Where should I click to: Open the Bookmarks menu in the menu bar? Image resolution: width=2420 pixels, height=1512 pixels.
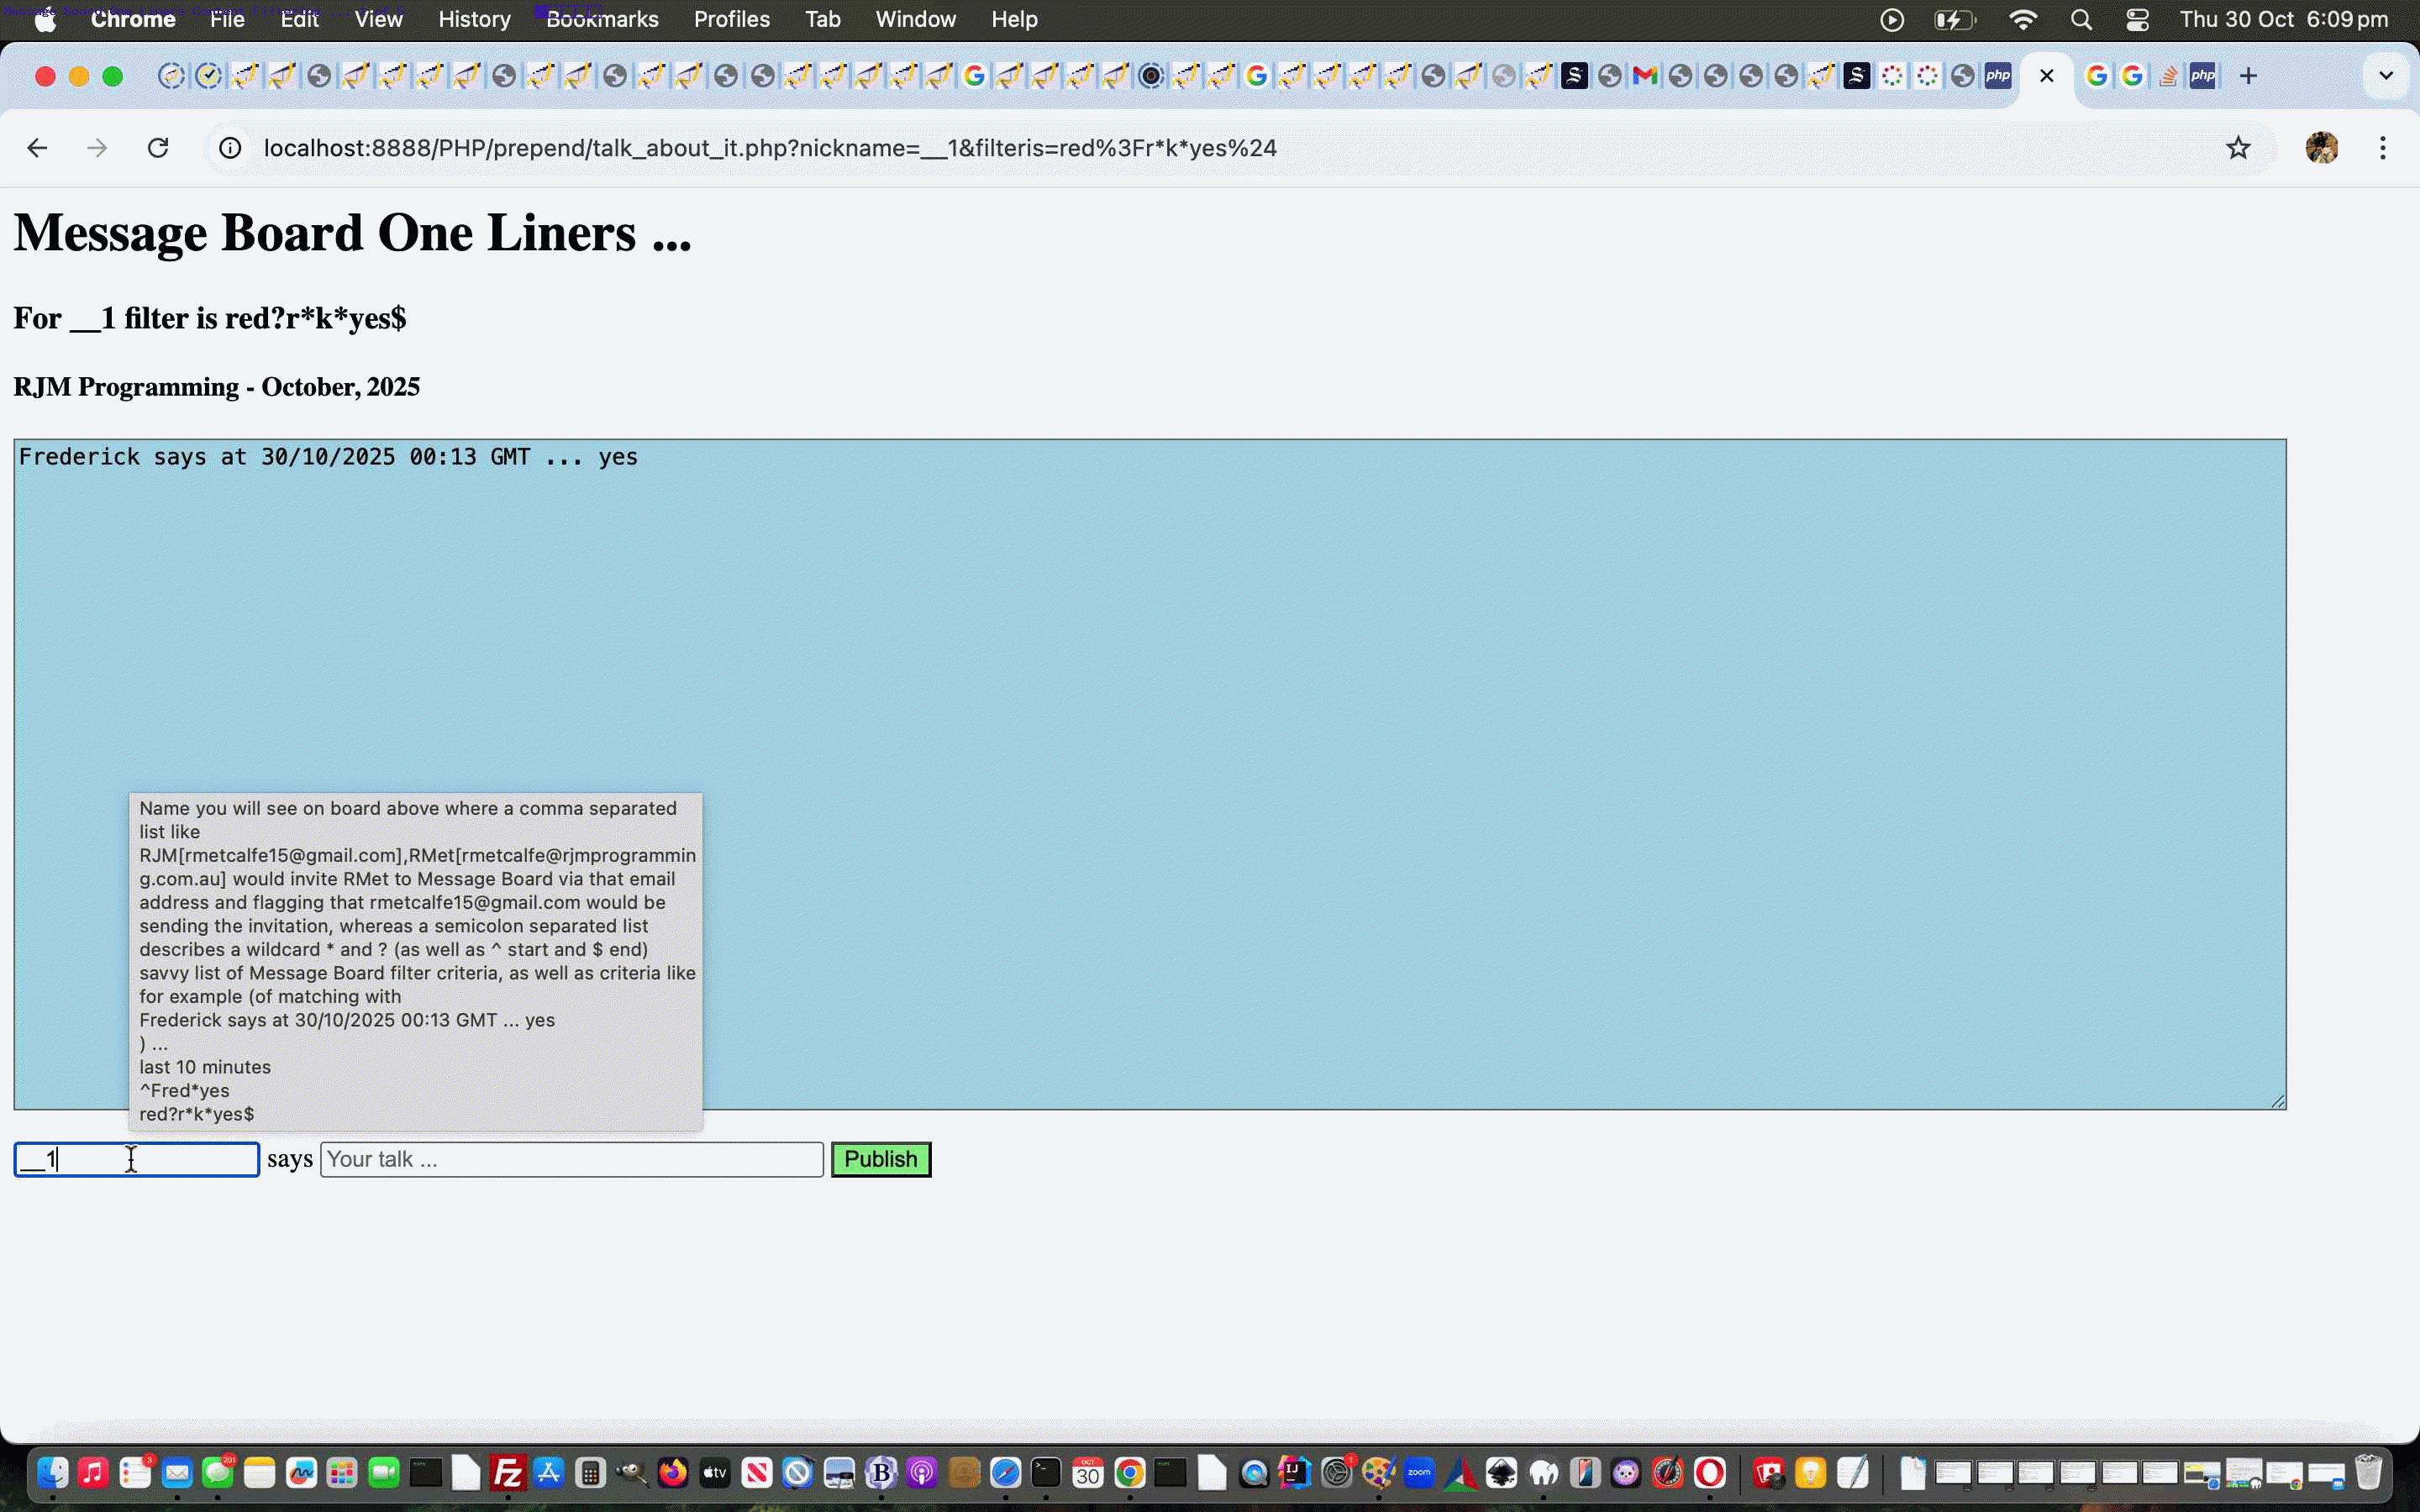coord(603,19)
